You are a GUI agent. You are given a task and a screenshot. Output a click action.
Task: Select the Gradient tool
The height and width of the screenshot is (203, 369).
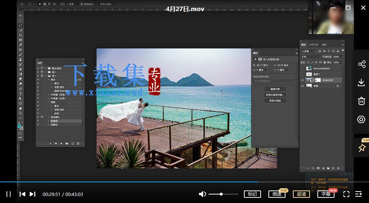tap(20, 74)
